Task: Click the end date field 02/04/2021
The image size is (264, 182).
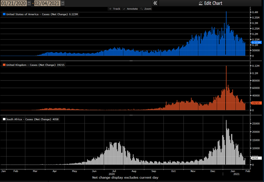Action: pyautogui.click(x=47, y=3)
